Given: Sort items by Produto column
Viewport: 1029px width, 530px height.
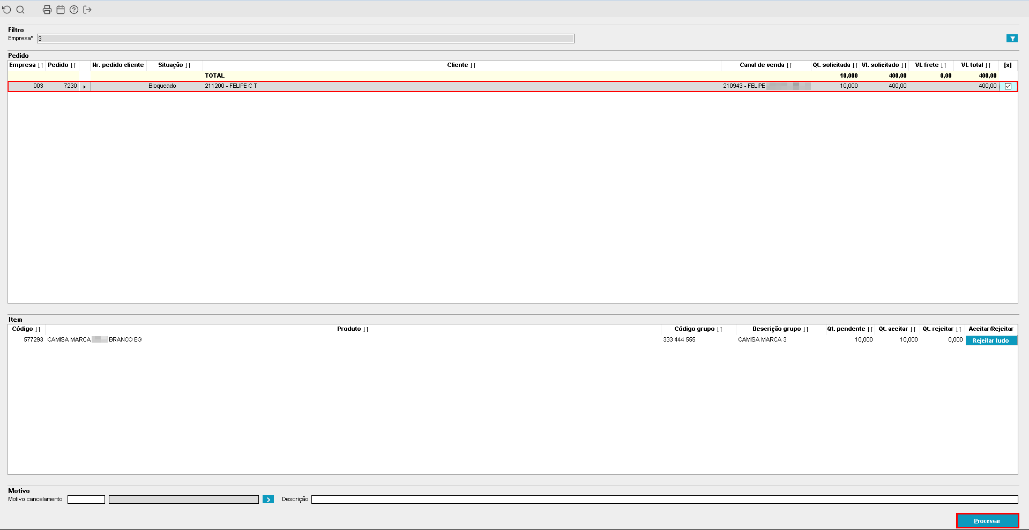Looking at the screenshot, I should point(353,329).
